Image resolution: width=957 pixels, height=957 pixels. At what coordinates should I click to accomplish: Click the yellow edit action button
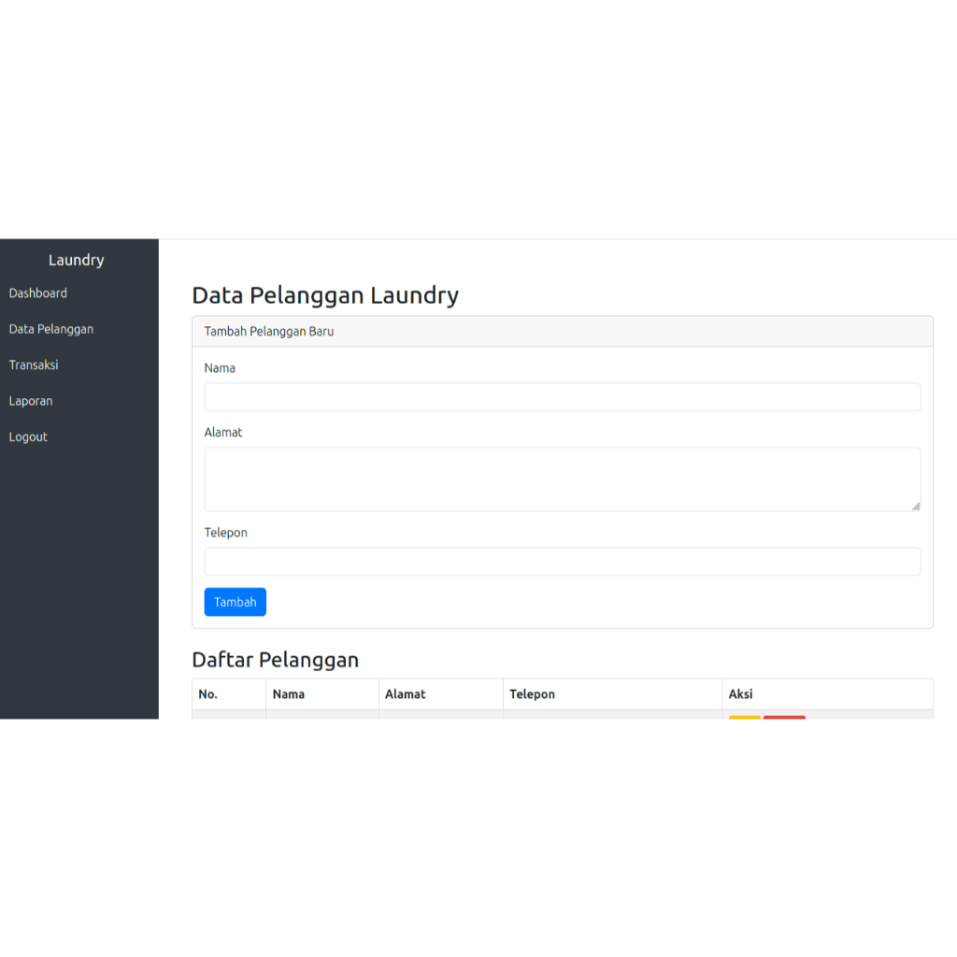pyautogui.click(x=745, y=719)
